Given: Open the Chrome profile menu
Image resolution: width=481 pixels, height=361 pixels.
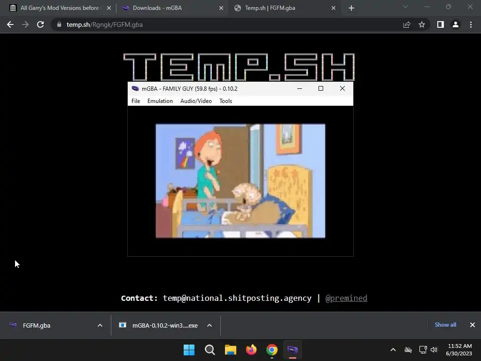Looking at the screenshot, I should [x=456, y=24].
